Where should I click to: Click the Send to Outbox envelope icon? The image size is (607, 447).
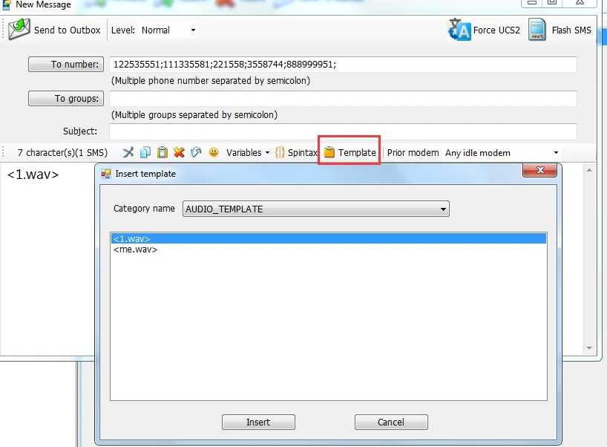(19, 30)
